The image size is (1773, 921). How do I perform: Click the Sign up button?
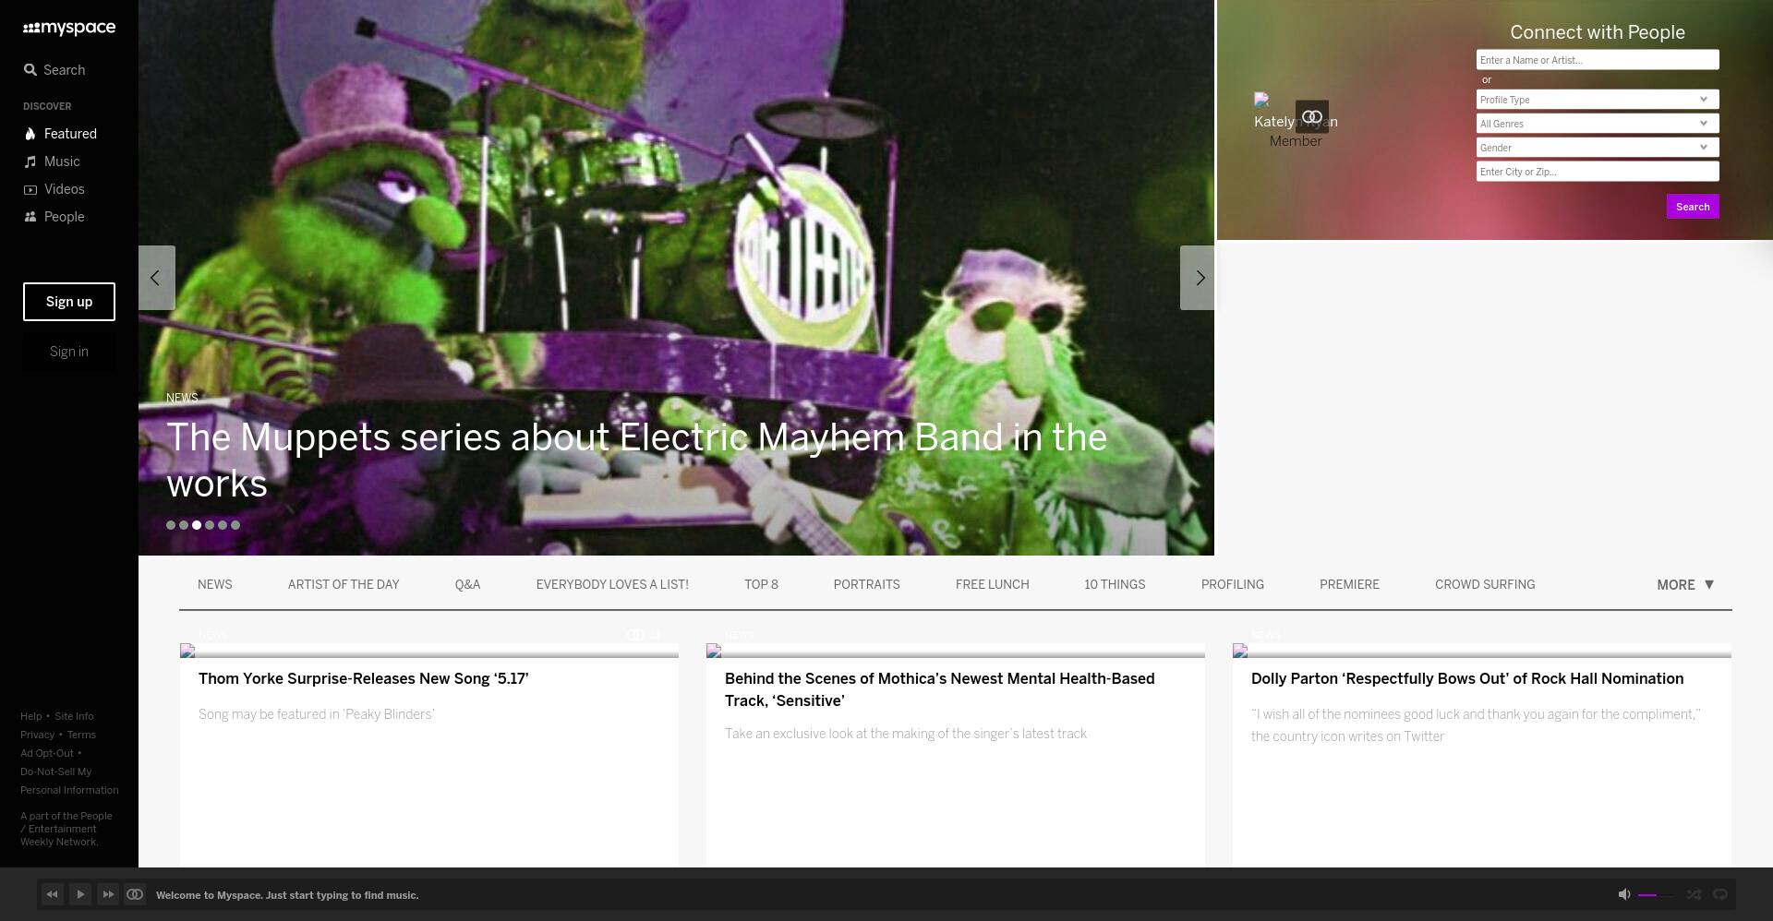[x=69, y=302]
